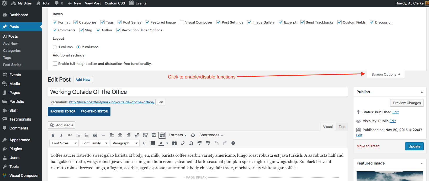The image size is (429, 181).
Task: Uncheck the Featured Image box option
Action: tap(147, 22)
